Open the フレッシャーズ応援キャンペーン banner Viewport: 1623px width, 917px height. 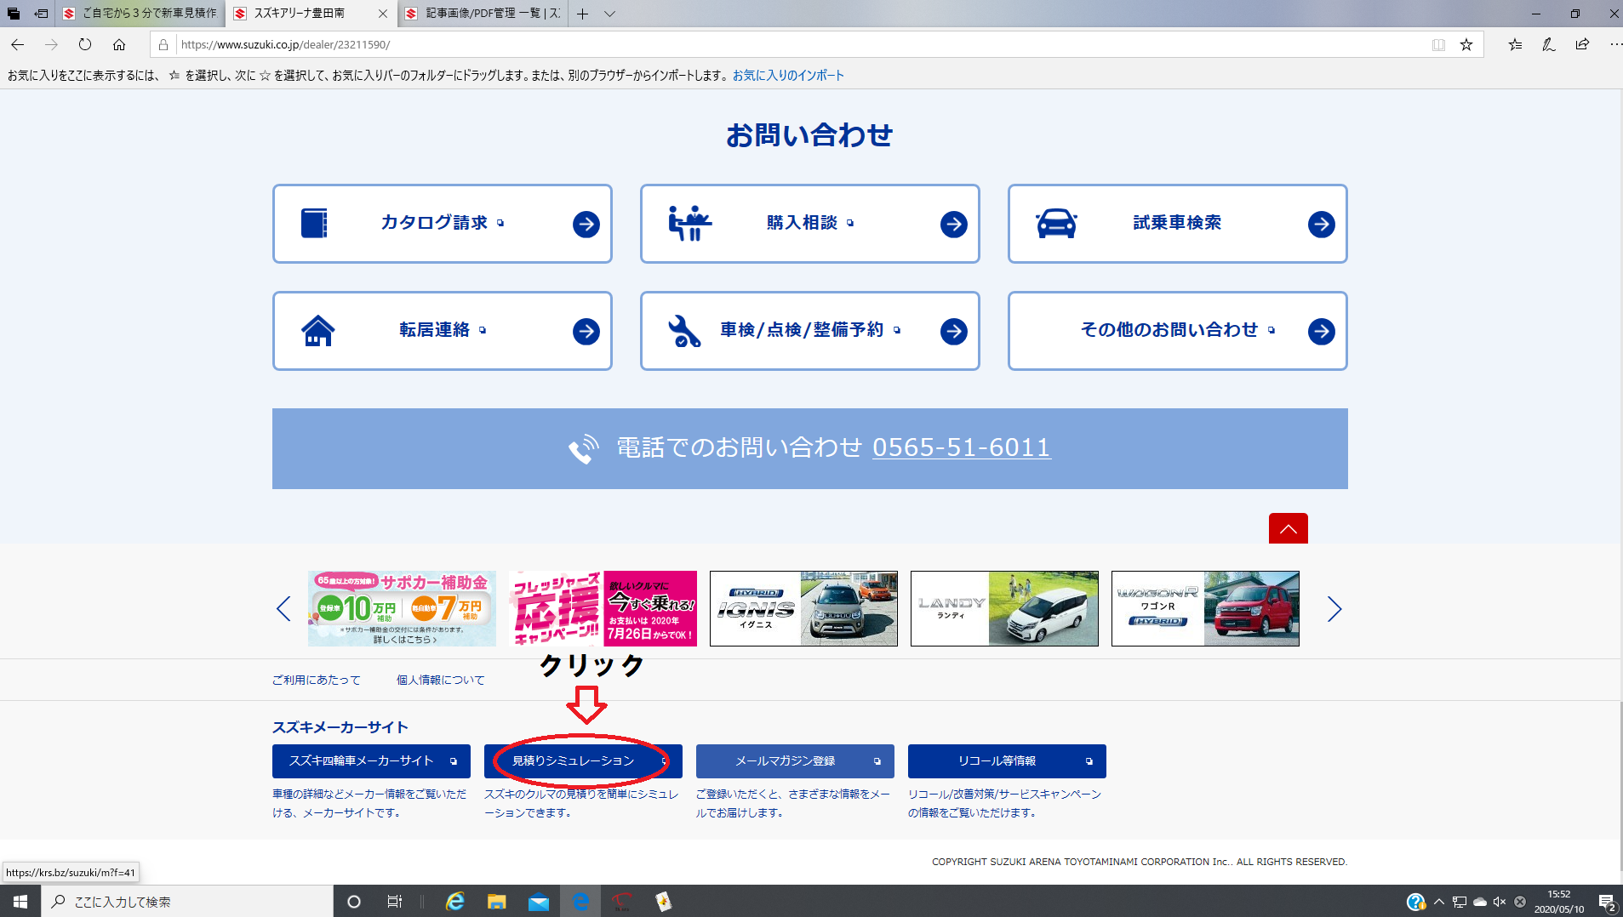(603, 608)
